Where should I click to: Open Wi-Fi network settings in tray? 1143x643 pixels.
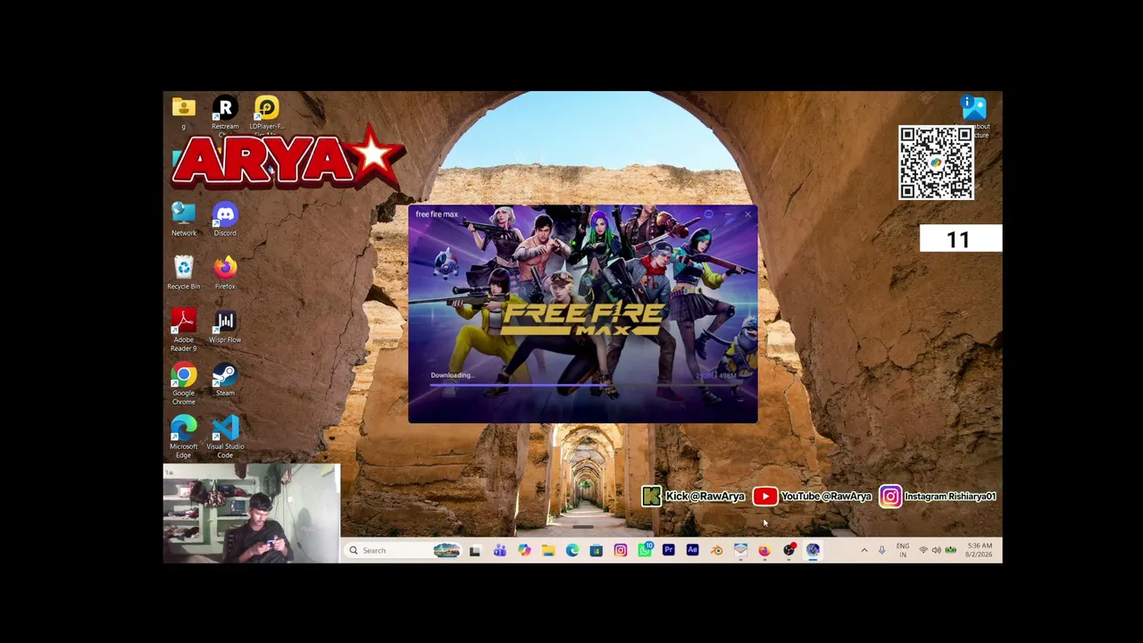923,550
